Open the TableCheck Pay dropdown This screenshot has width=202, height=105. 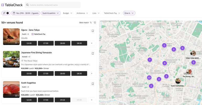[112, 13]
